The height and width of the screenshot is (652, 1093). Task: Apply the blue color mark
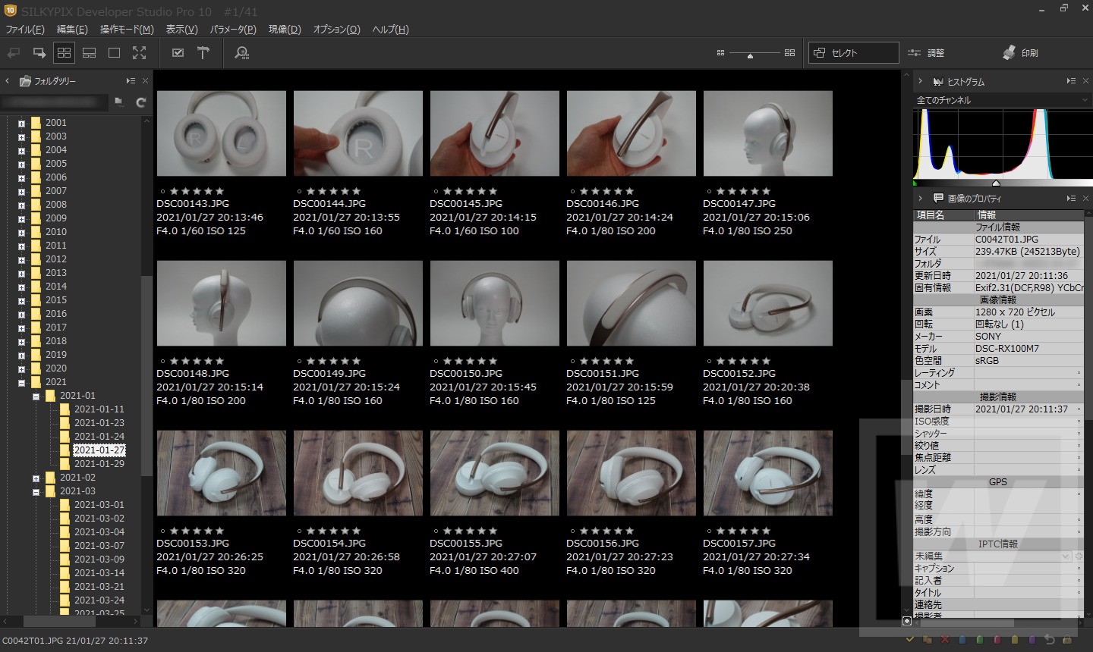click(962, 640)
